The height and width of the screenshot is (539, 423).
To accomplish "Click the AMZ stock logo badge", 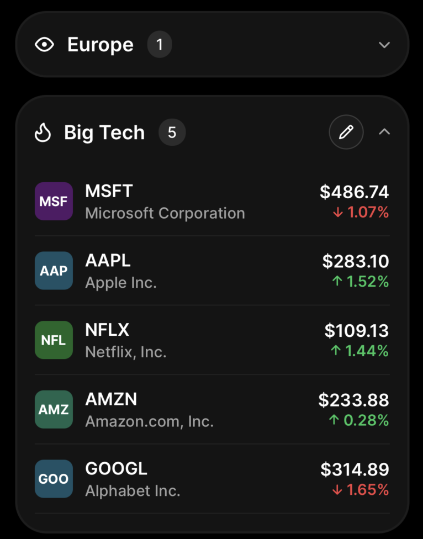I will [54, 409].
